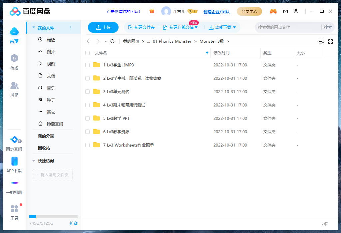Image resolution: width=341 pixels, height=233 pixels.
Task: Open 消息 messages from the left sidebar
Action: (x=14, y=88)
